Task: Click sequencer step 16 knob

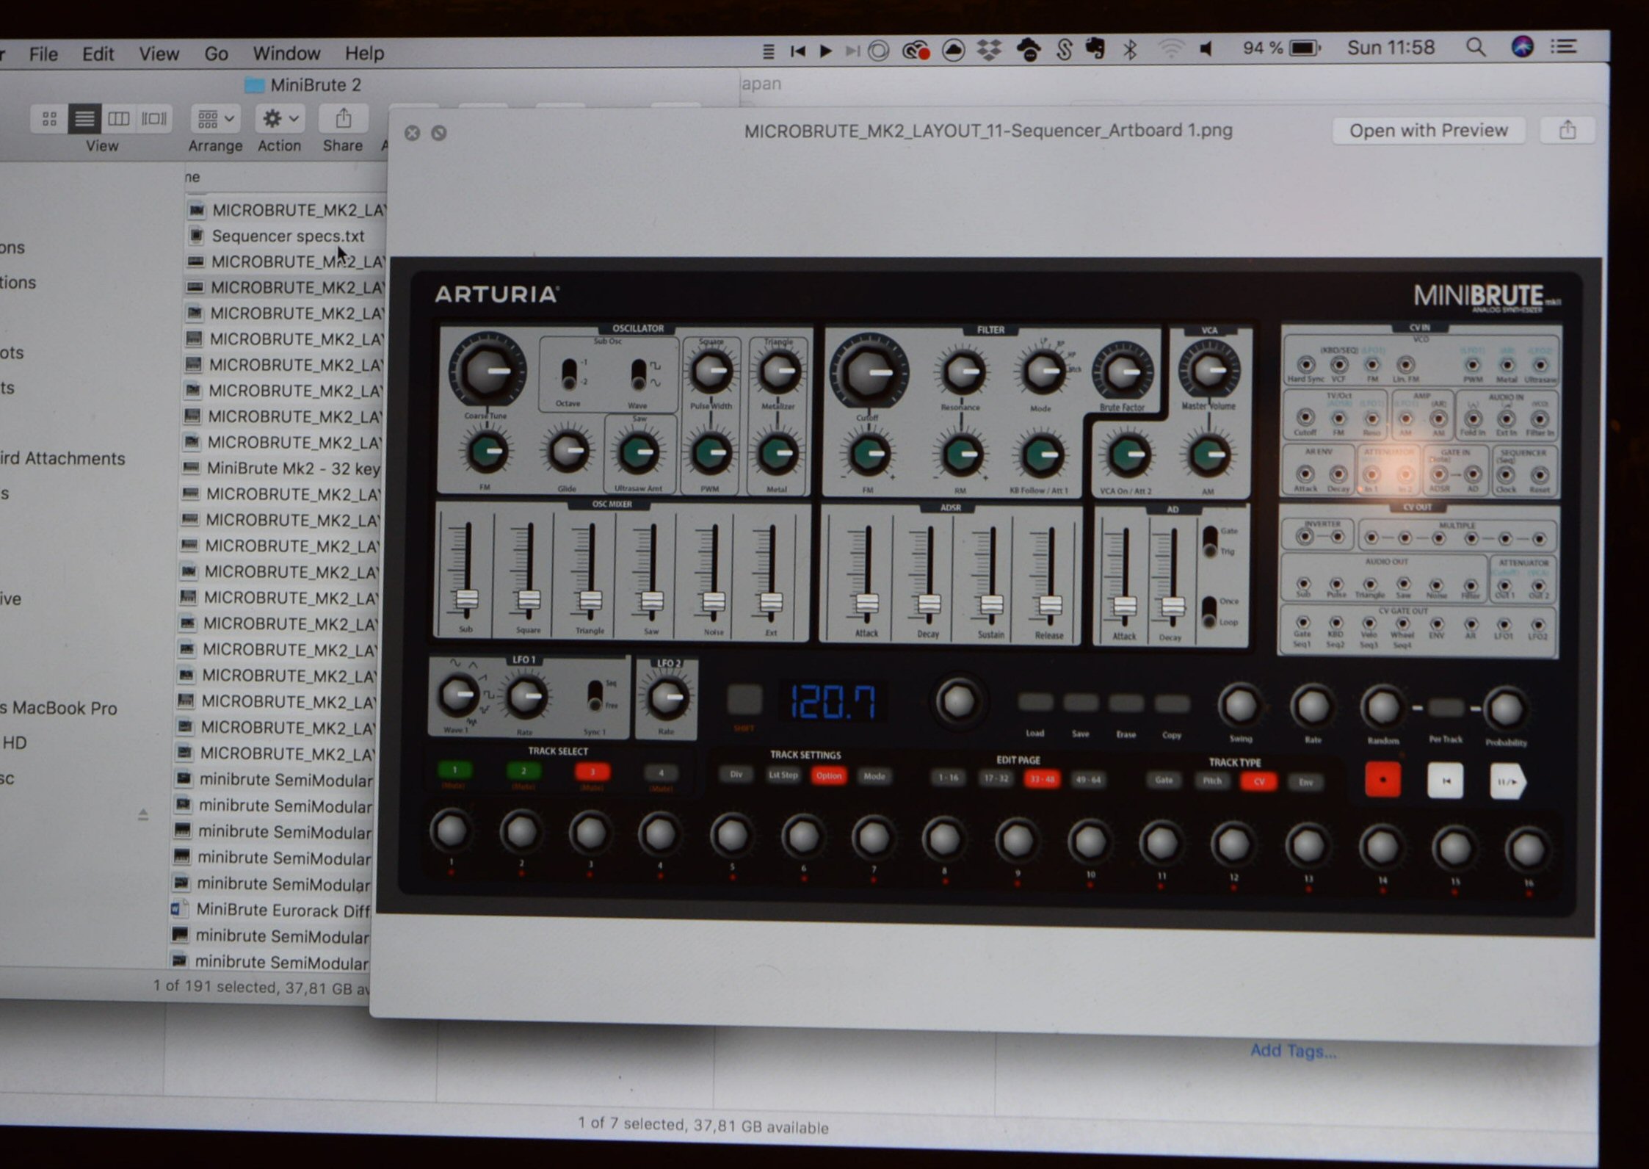Action: coord(1528,850)
